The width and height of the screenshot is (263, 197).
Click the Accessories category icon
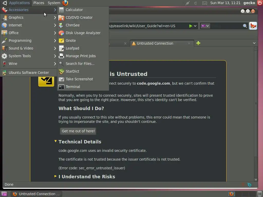[x=4, y=10]
